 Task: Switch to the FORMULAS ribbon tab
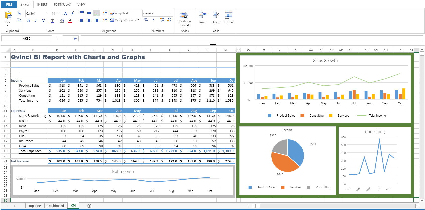click(x=62, y=4)
